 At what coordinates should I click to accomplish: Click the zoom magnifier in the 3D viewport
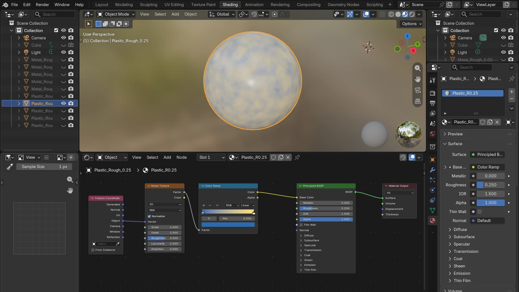[x=418, y=68]
